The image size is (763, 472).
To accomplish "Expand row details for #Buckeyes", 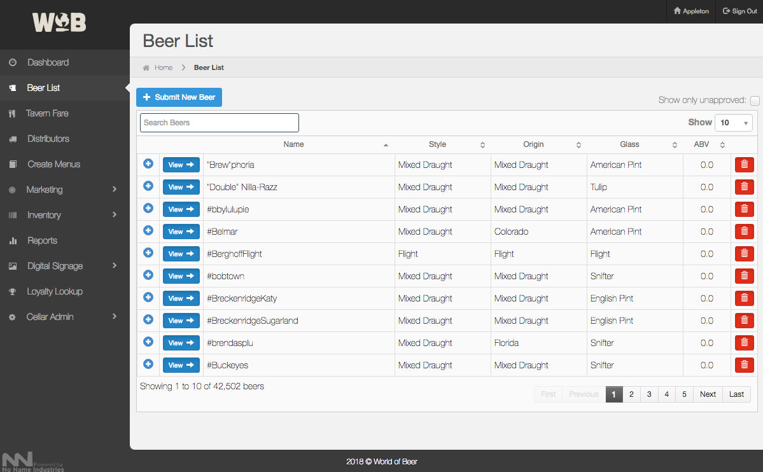I will click(148, 364).
